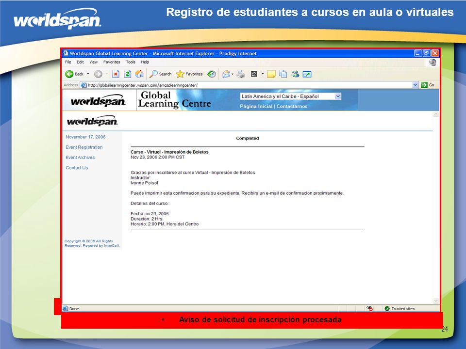This screenshot has height=349, width=466.
Task: Minimize the Internet Explorer window
Action: tap(418, 53)
